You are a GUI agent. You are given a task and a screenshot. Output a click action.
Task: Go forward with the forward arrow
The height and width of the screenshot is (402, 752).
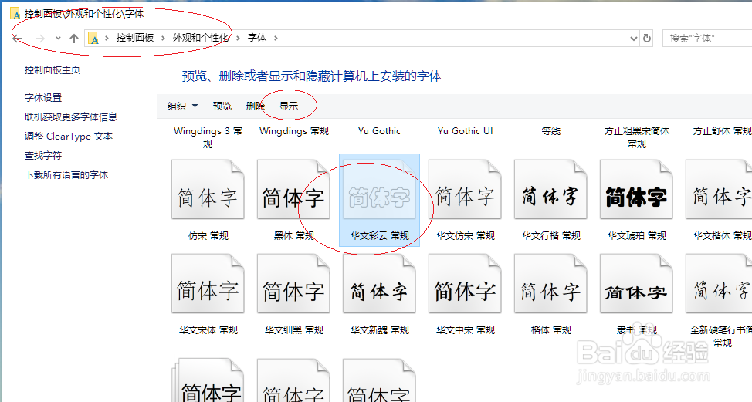40,39
